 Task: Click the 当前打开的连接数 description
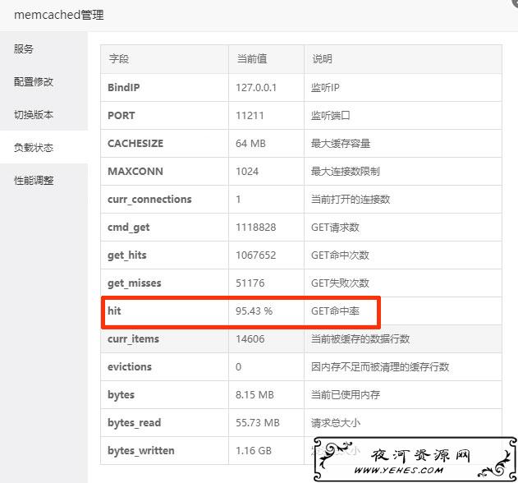click(351, 199)
